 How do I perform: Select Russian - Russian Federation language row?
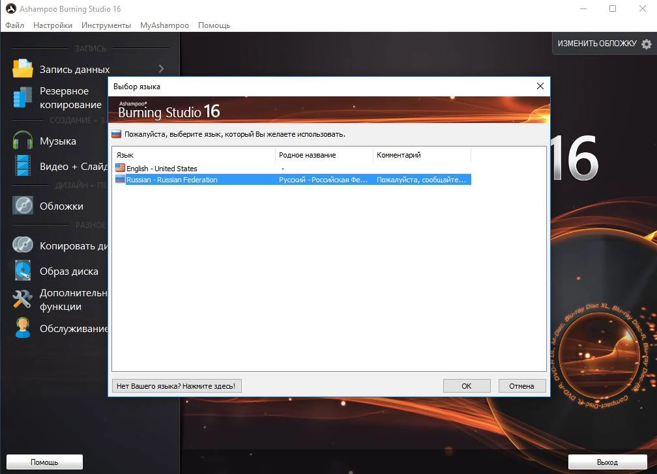tap(293, 180)
